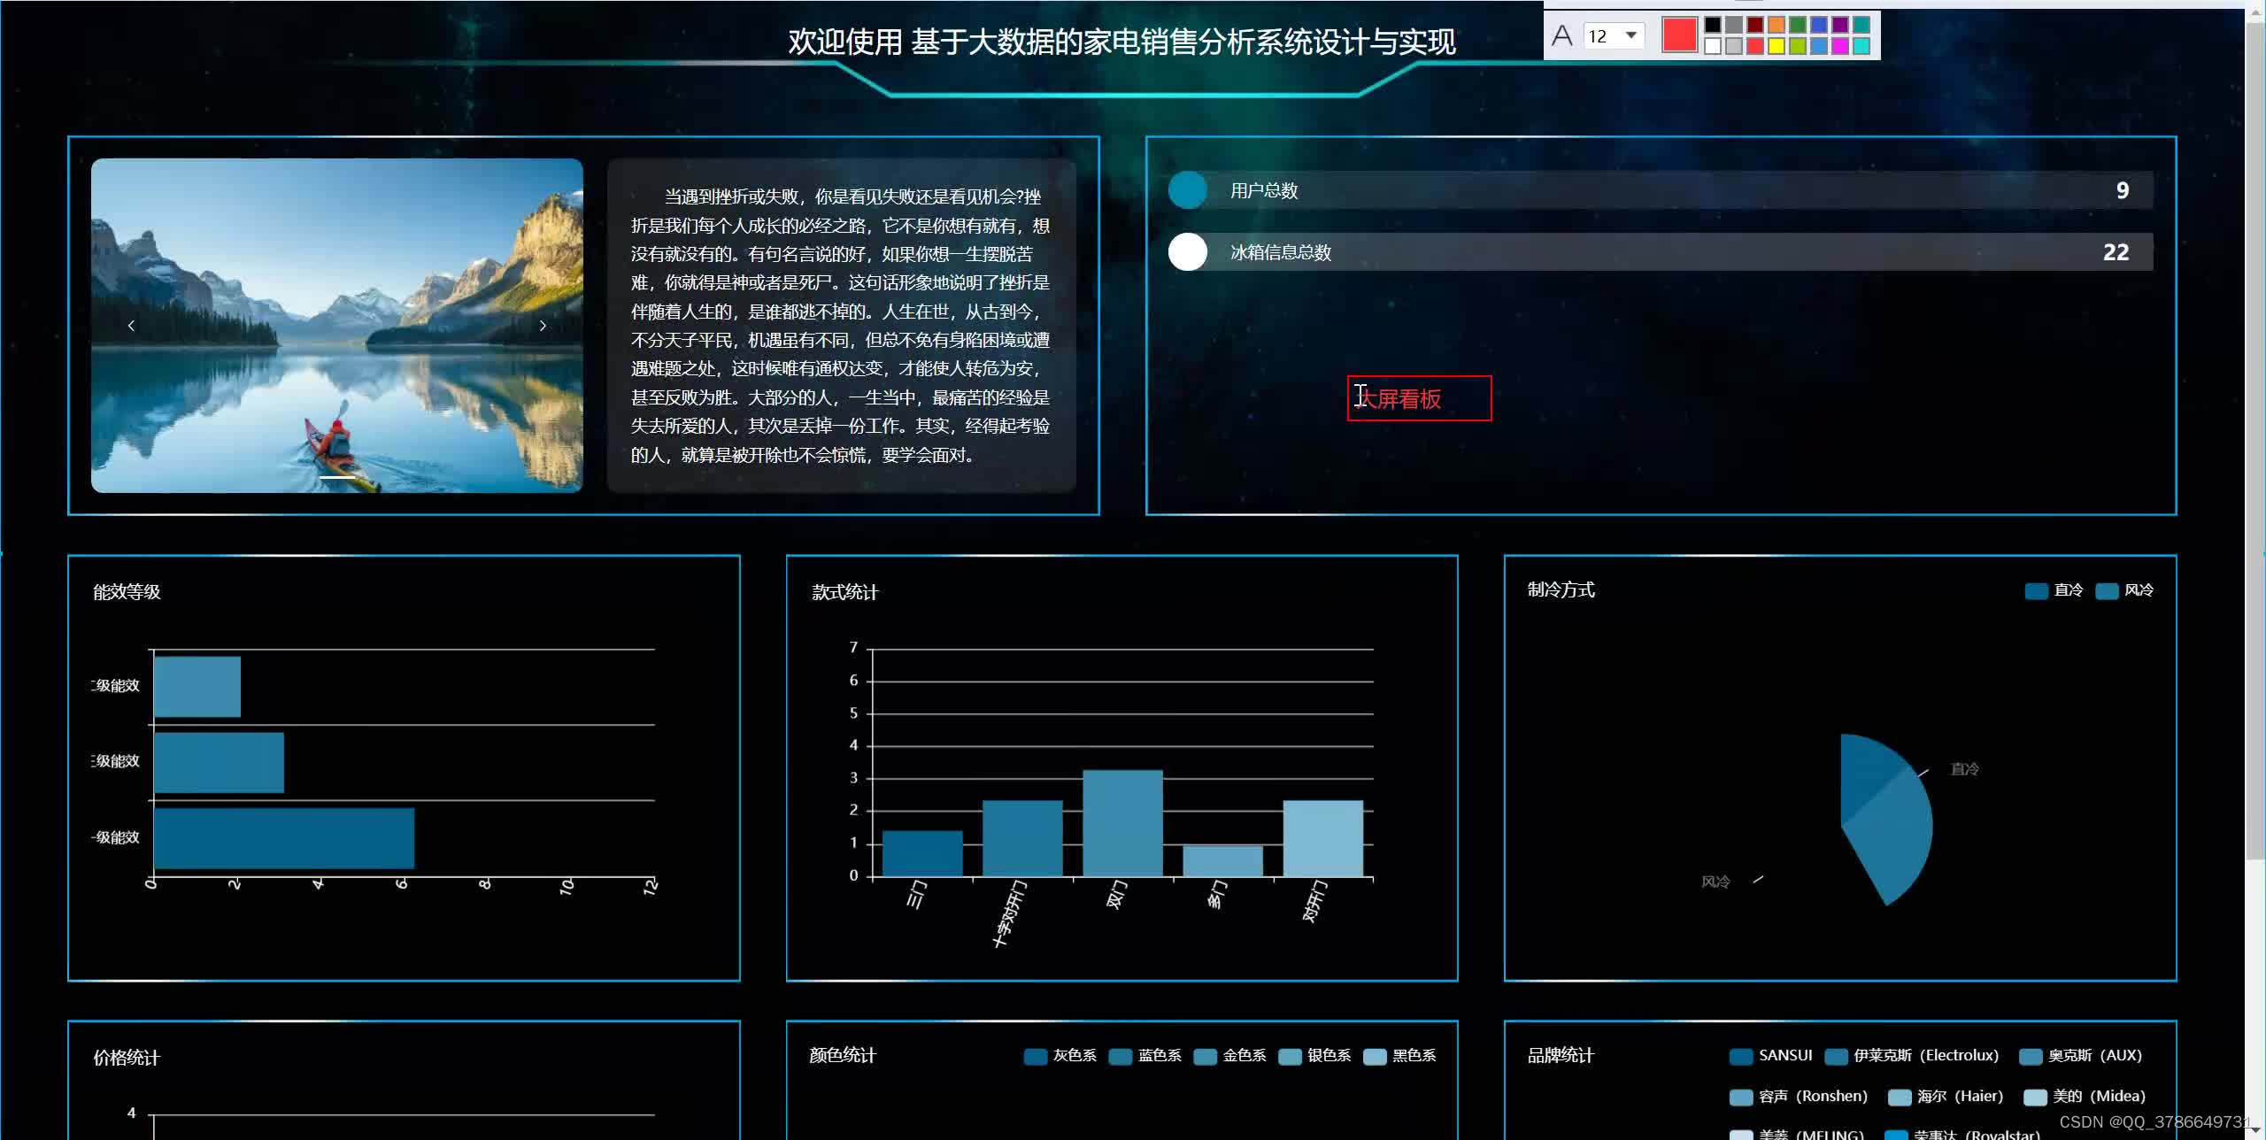Choose the royal blue swatch
This screenshot has width=2266, height=1140.
click(x=1819, y=25)
